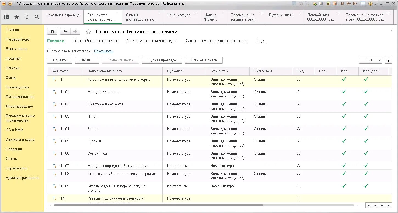Open the Еще dropdown button at right
Image resolution: width=398 pixels, height=213 pixels.
click(x=370, y=60)
